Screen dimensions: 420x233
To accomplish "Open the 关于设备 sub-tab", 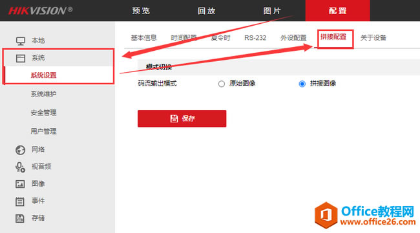I will (x=373, y=37).
